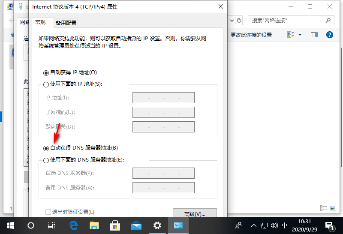Viewport: 343px width, 234px height.
Task: Click the 高级(V)... button
Action: tap(194, 213)
